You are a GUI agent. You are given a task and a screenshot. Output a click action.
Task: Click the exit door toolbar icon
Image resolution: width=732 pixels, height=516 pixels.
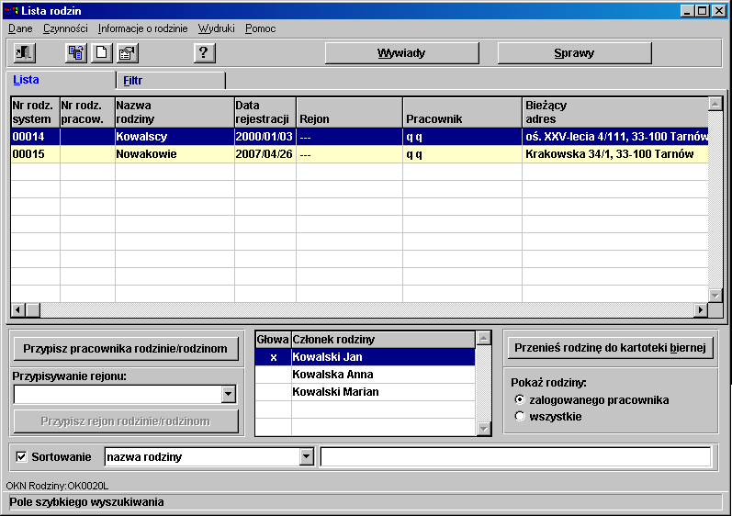[24, 52]
